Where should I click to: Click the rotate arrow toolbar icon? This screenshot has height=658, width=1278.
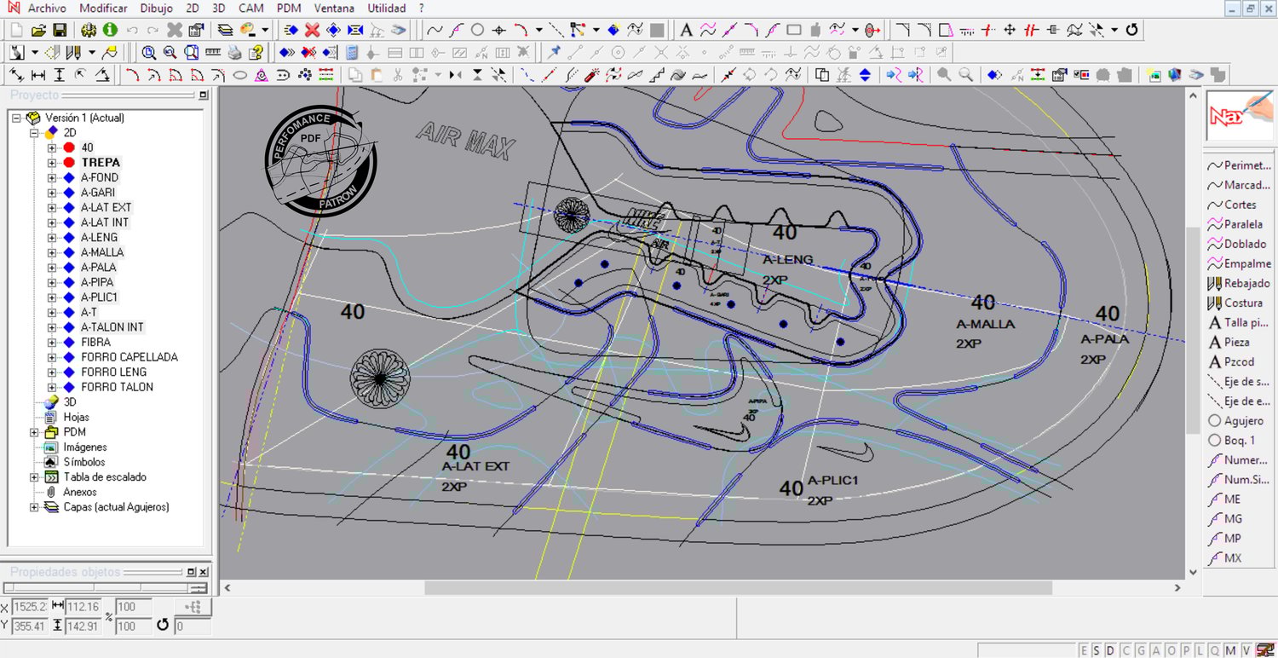pyautogui.click(x=1132, y=30)
